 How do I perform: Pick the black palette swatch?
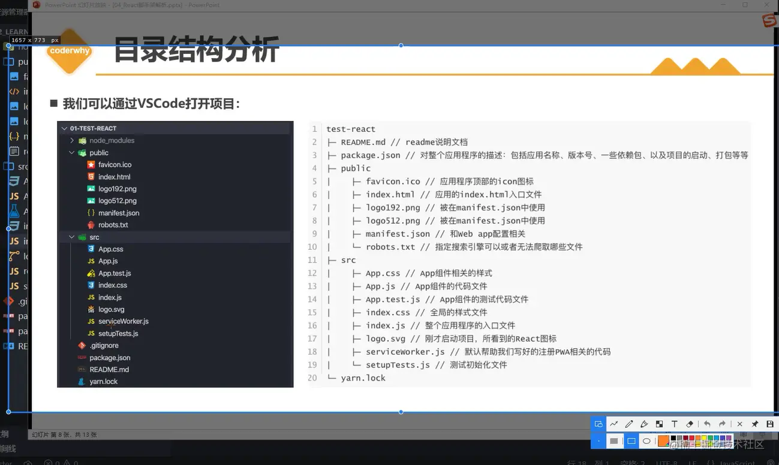coord(674,438)
